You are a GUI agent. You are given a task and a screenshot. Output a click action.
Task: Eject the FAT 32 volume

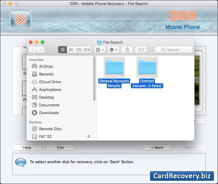click(x=89, y=136)
